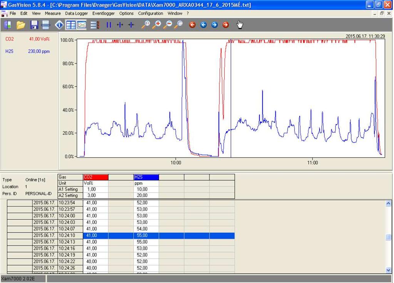This screenshot has height=283, width=394.
Task: Click the '230,00 ppm' legend reading
Action: pos(39,51)
